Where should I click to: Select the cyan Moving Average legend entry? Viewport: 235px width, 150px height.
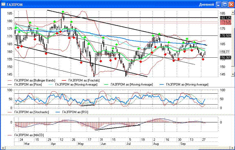click(73, 84)
